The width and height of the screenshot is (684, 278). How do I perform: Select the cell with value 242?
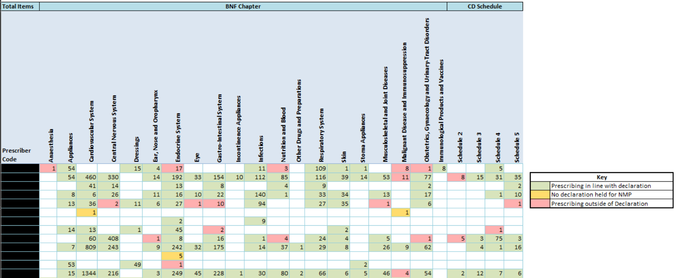pyautogui.click(x=173, y=247)
